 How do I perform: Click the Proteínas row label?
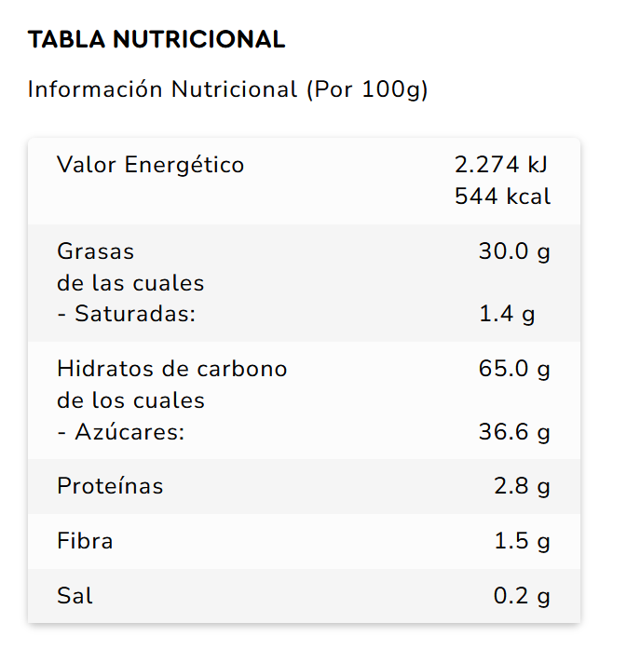click(x=110, y=486)
